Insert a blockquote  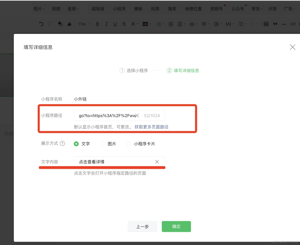[x=275, y=24]
